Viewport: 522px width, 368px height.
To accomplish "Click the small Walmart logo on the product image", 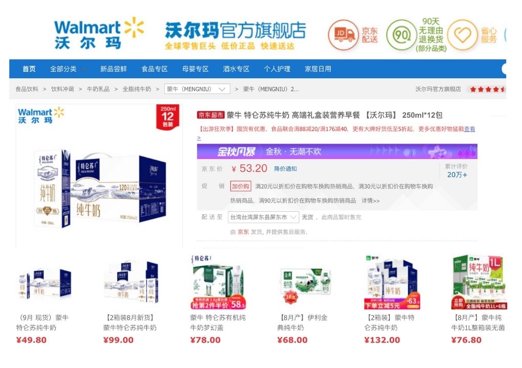I will pyautogui.click(x=40, y=116).
